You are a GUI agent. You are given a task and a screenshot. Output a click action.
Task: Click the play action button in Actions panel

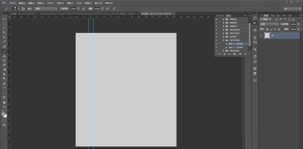[229, 54]
